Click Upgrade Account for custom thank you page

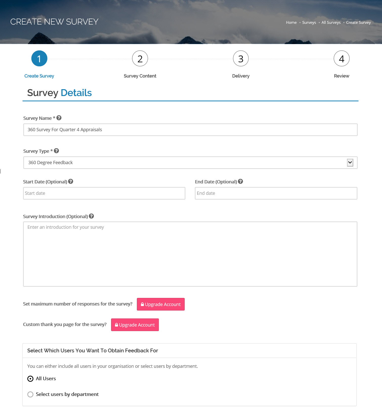coord(135,325)
